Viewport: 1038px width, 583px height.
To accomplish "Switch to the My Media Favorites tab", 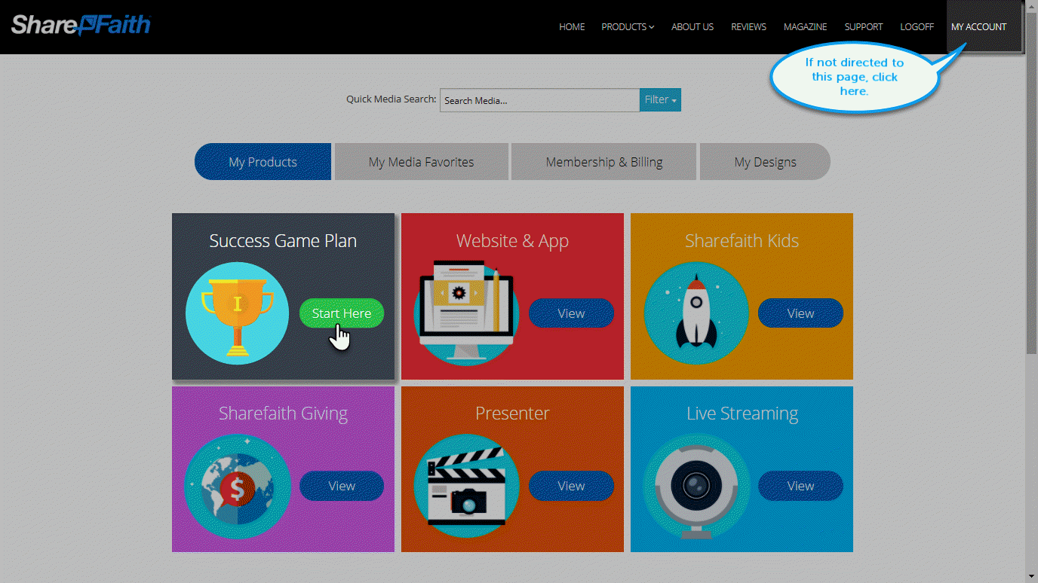I will 421,162.
